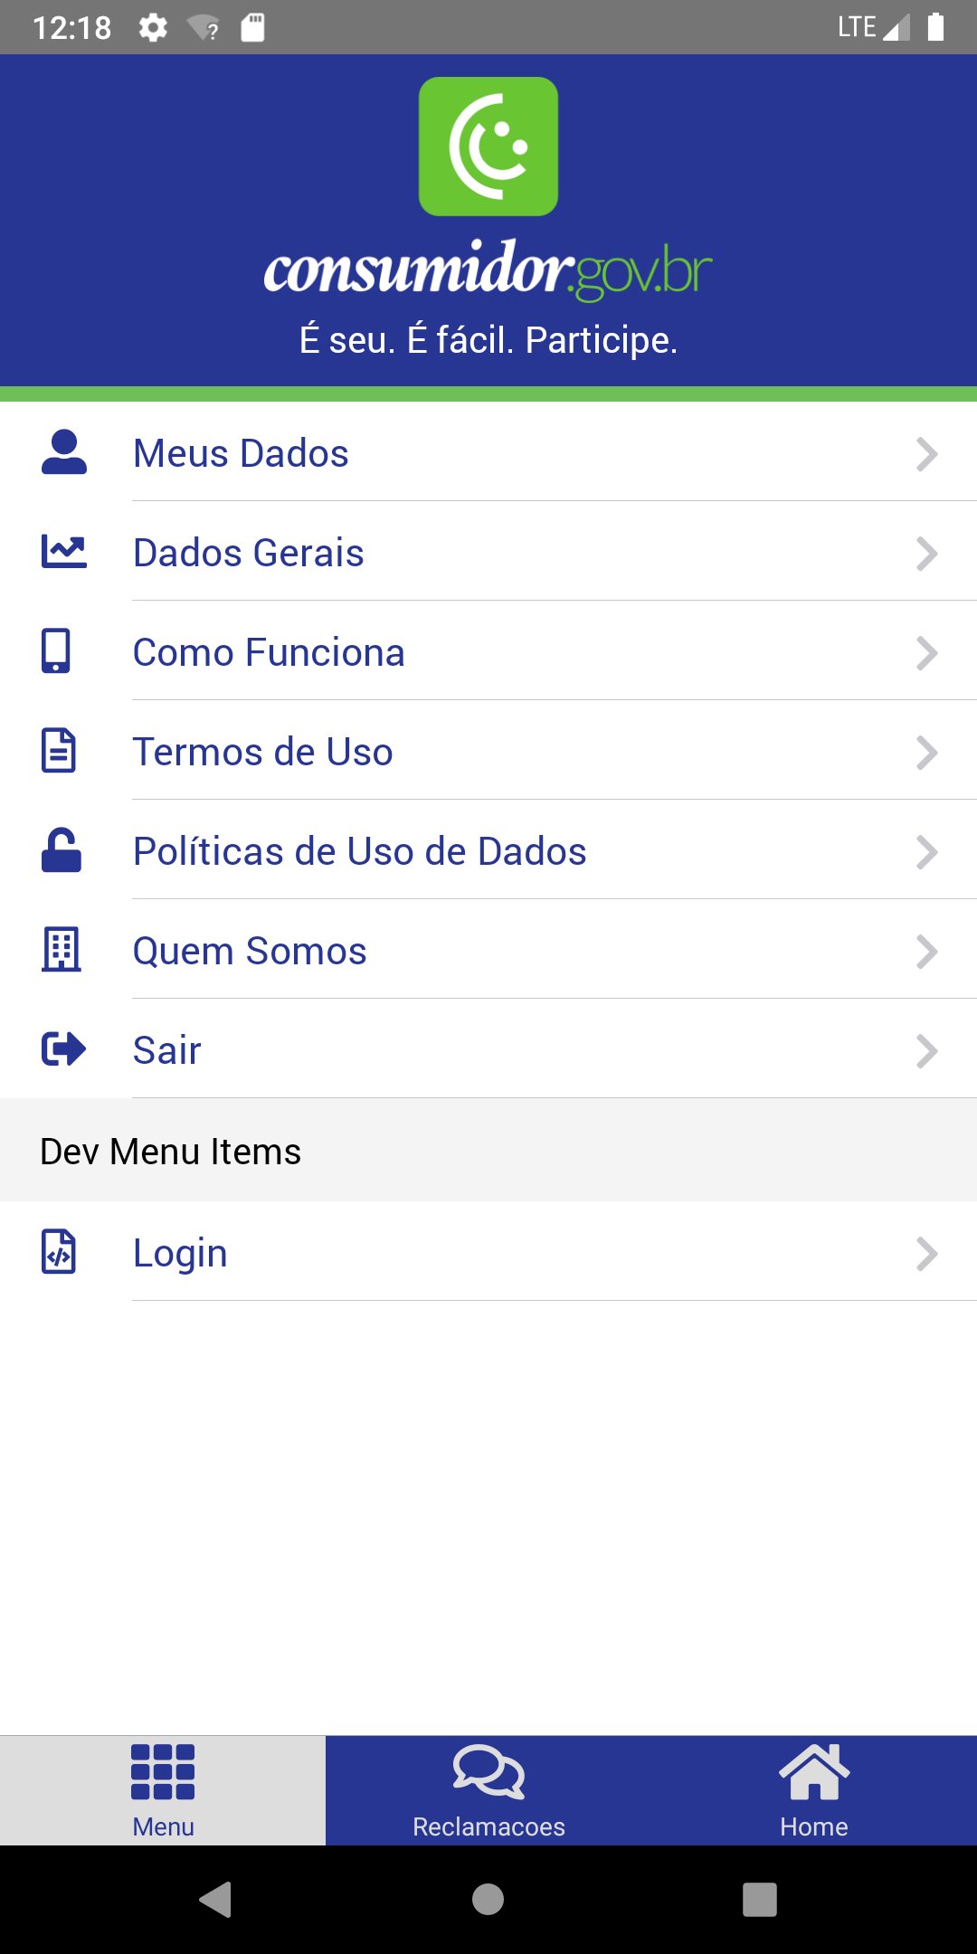977x1954 pixels.
Task: Tap the document icon for Termos de Uso
Action: click(59, 751)
